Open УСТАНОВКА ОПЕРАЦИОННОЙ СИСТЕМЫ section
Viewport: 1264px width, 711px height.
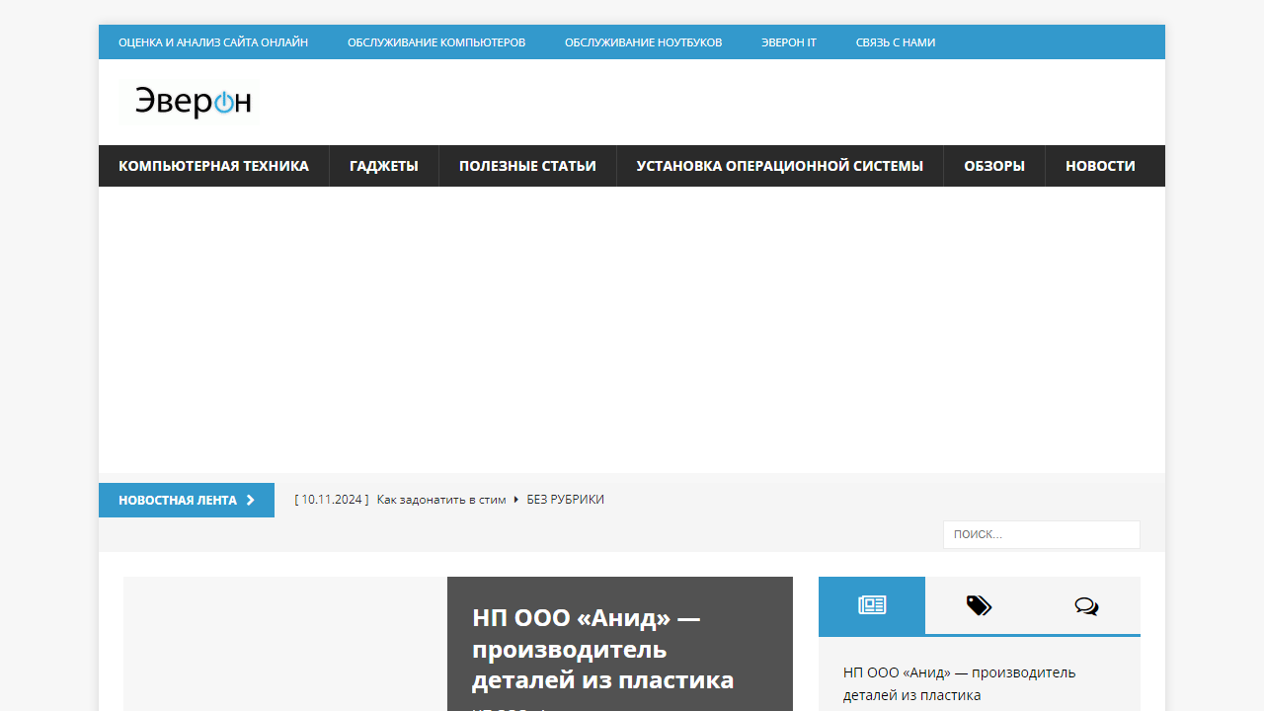(779, 166)
